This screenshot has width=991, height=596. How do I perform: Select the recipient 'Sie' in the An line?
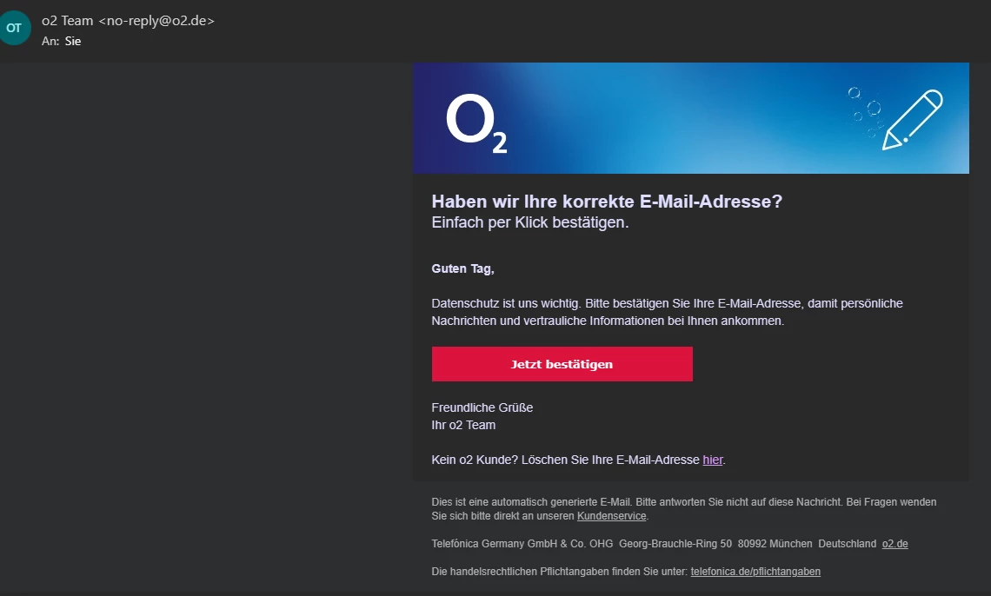[x=73, y=41]
